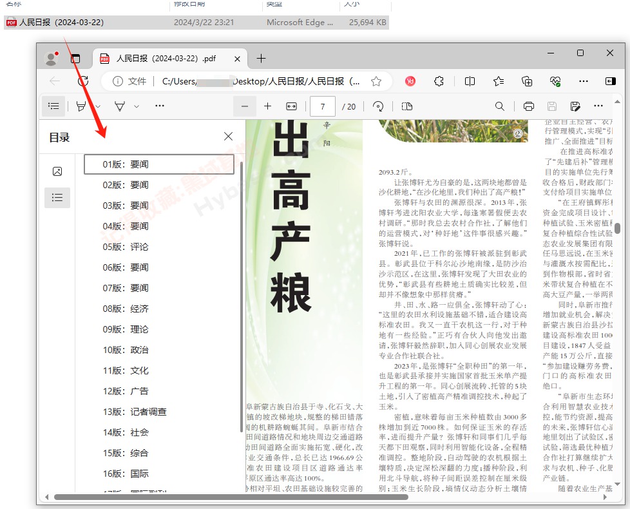Screen dimensions: 630x509
Task: Rotate the PDF page
Action: 378,106
